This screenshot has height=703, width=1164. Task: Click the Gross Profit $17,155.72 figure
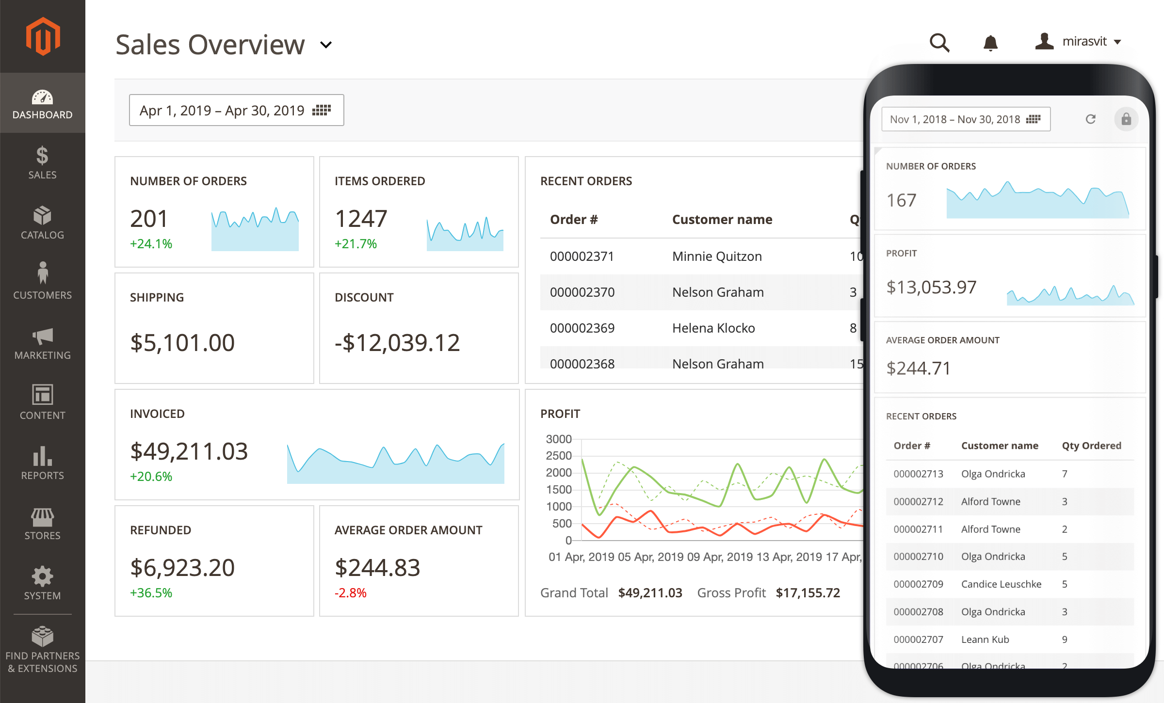coord(808,593)
